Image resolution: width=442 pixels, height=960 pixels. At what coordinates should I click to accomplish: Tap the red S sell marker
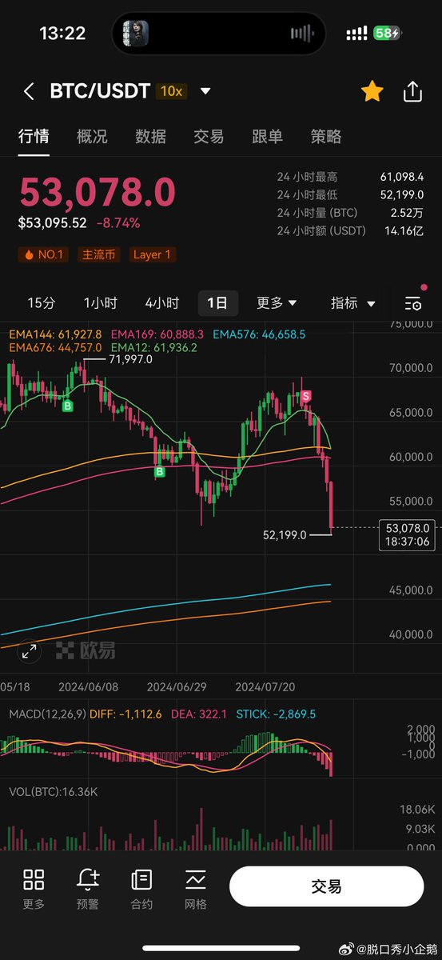[x=306, y=396]
